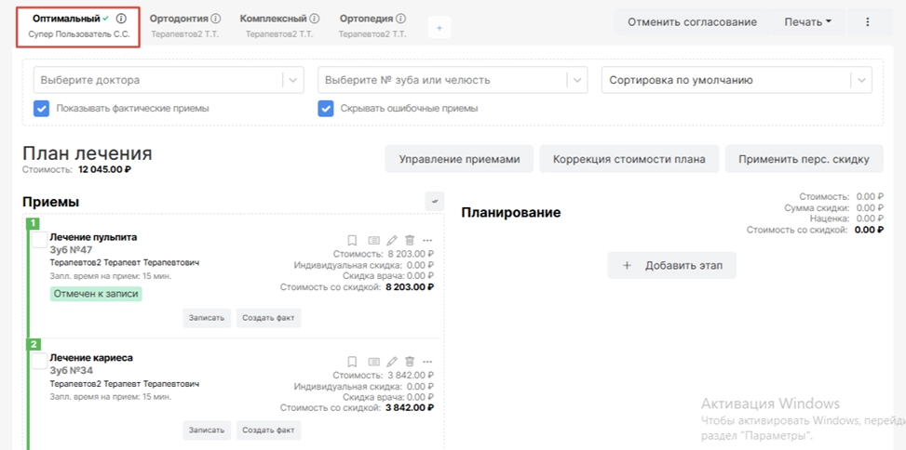The width and height of the screenshot is (906, 450).
Task: Open notes card icon for Лечение кариеса
Action: tap(372, 361)
